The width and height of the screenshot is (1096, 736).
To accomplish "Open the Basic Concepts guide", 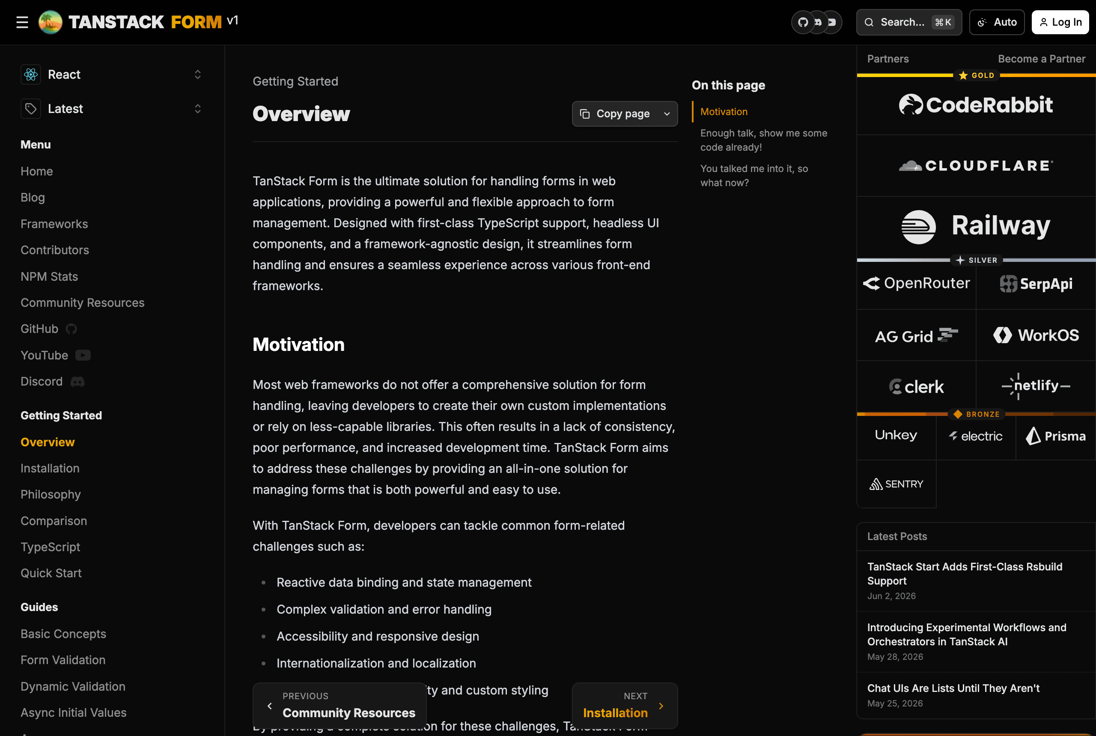I will [x=63, y=634].
